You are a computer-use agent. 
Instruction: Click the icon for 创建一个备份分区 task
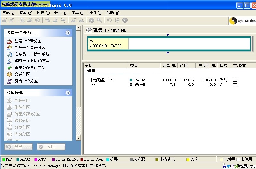(9, 47)
